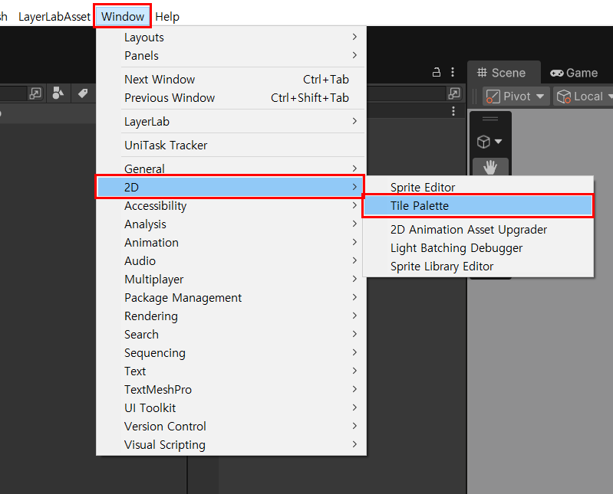Open Tile Palette from the 2D submenu
Screen dimensions: 613x494
(478, 205)
